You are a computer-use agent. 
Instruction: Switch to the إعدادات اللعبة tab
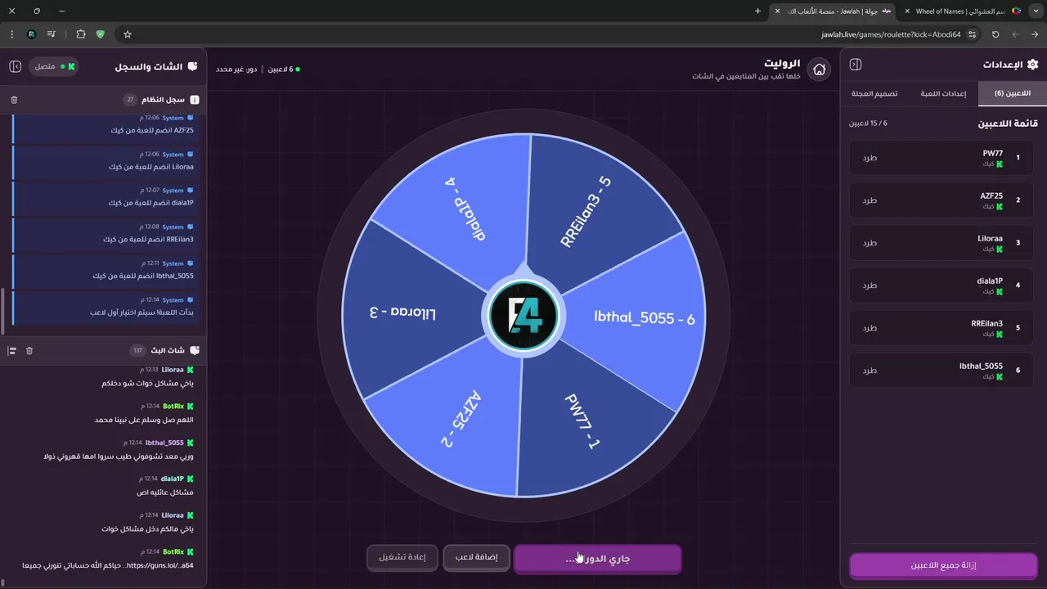point(943,93)
